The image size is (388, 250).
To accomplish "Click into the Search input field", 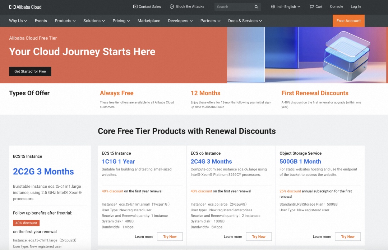I will (x=234, y=7).
